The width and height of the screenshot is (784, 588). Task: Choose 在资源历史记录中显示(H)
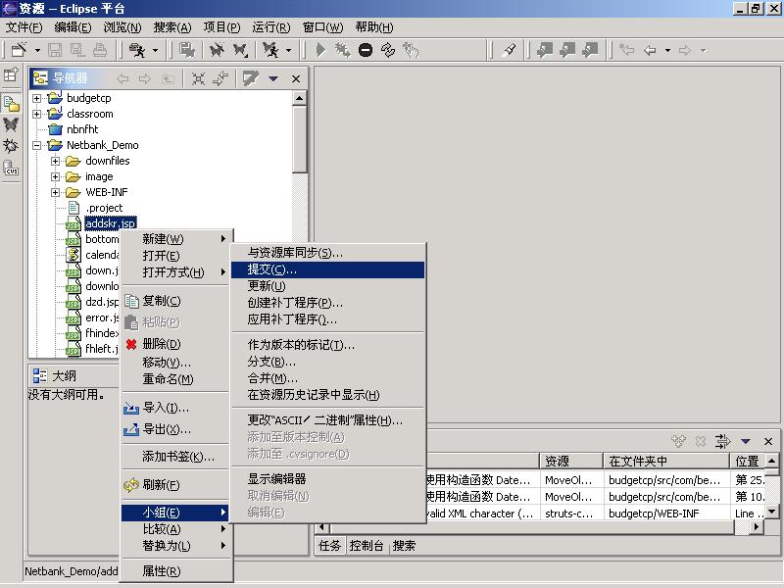327,395
